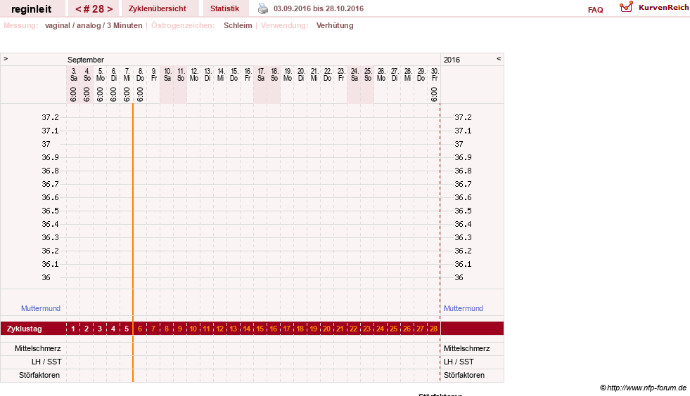Screen dimensions: 690x396
Task: Click the left LH / SST row label
Action: [x=46, y=362]
